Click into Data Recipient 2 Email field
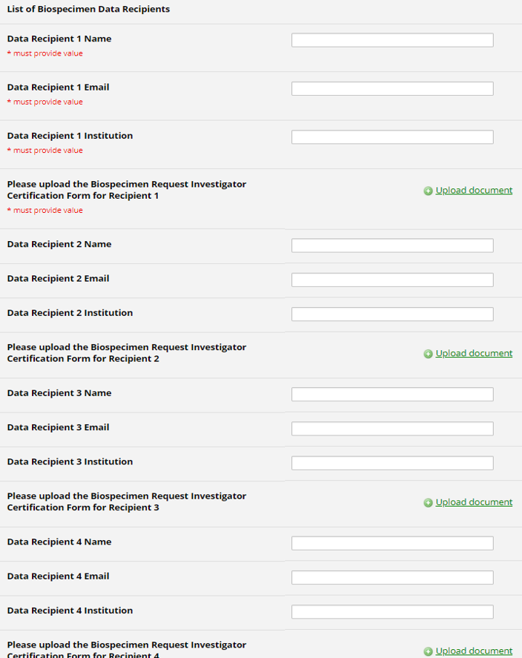This screenshot has width=522, height=658. click(392, 280)
